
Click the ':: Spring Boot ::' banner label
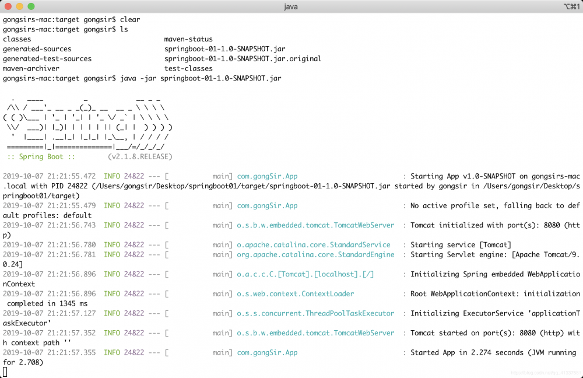coord(41,157)
